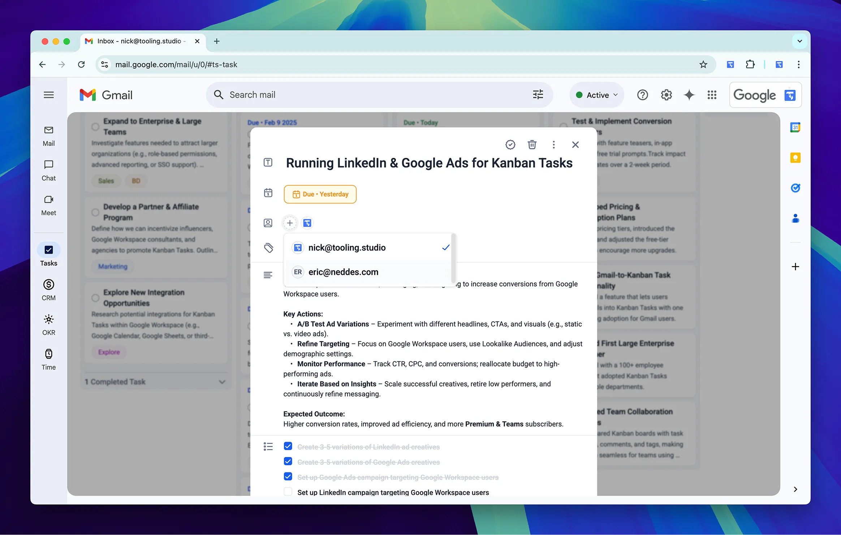Click the address bar URL
This screenshot has width=841, height=535.
point(176,64)
